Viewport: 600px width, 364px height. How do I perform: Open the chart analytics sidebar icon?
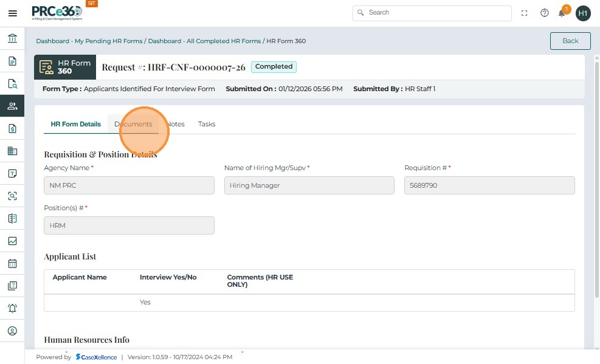(12, 241)
